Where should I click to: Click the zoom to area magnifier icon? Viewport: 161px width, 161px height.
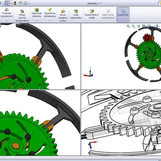[x=133, y=26]
